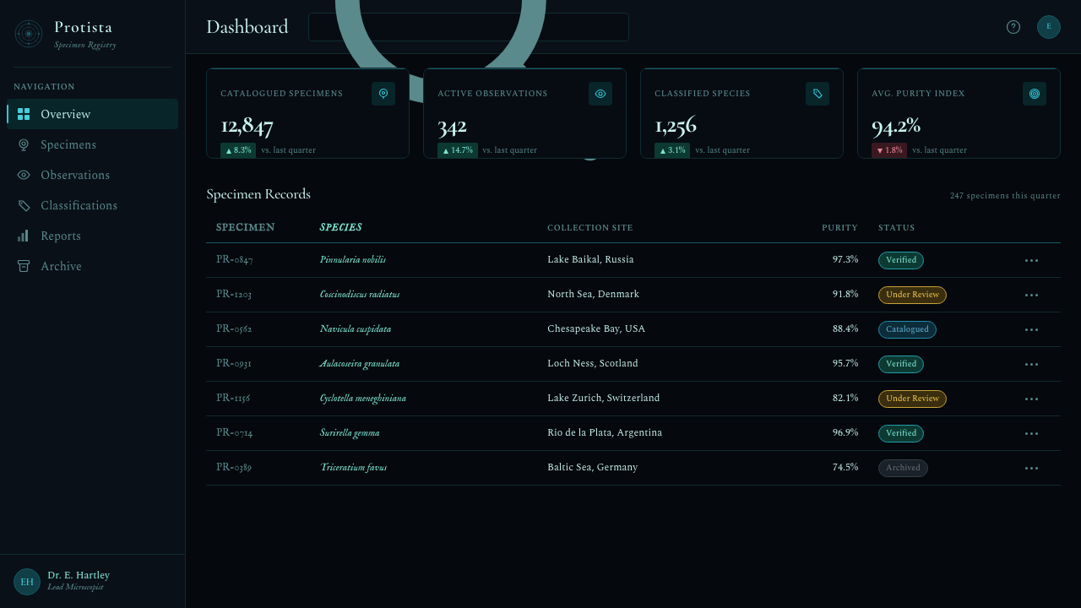
Task: Sort table by Species column header
Action: click(x=340, y=227)
